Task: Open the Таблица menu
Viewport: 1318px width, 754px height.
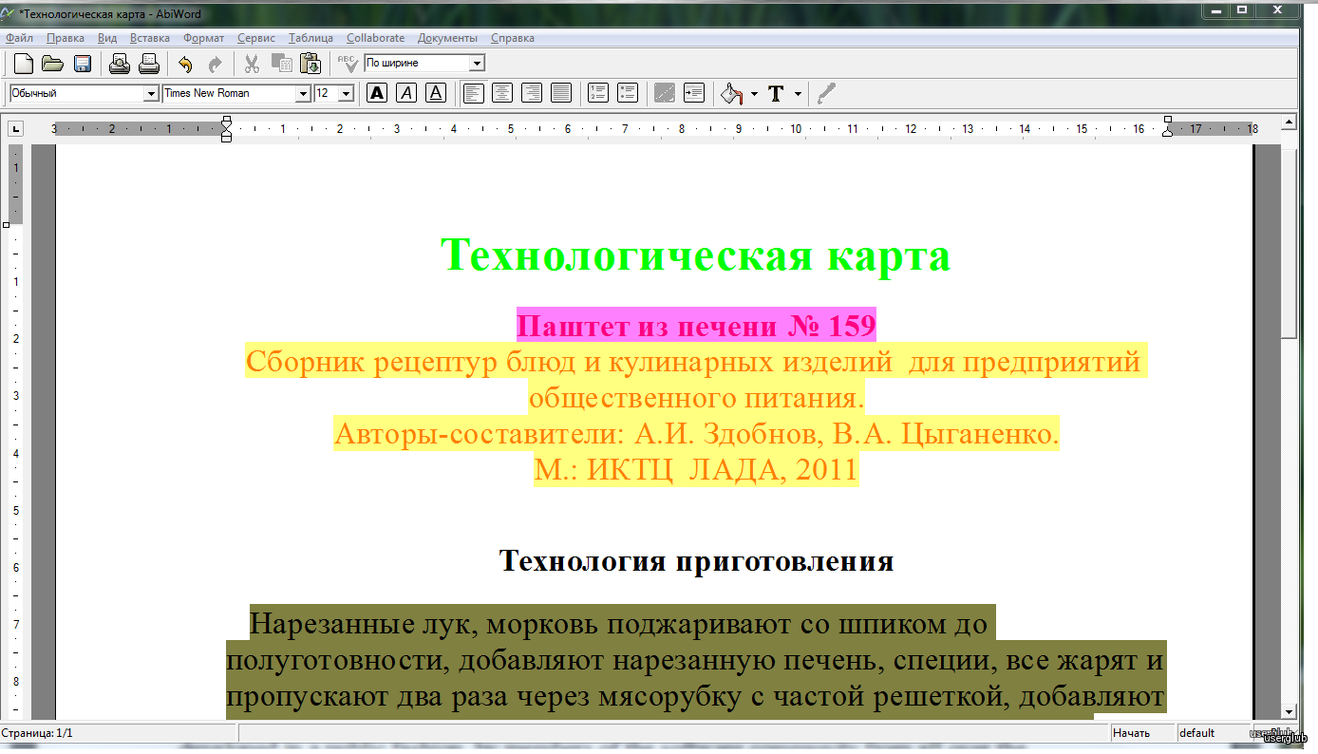Action: pos(311,38)
